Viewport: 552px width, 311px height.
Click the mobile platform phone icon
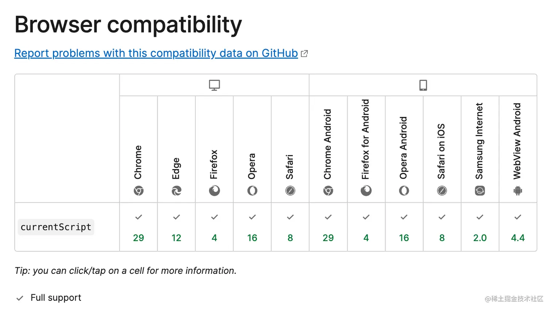(x=423, y=85)
